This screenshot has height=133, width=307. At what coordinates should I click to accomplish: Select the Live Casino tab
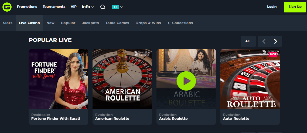[29, 23]
